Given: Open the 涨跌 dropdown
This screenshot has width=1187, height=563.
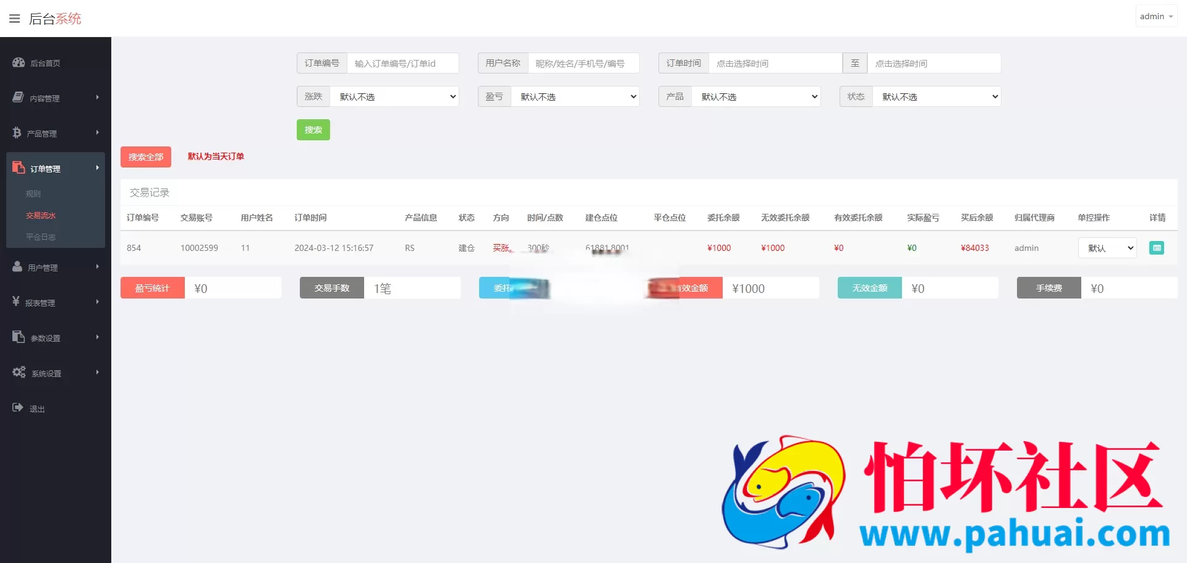Looking at the screenshot, I should pyautogui.click(x=394, y=96).
